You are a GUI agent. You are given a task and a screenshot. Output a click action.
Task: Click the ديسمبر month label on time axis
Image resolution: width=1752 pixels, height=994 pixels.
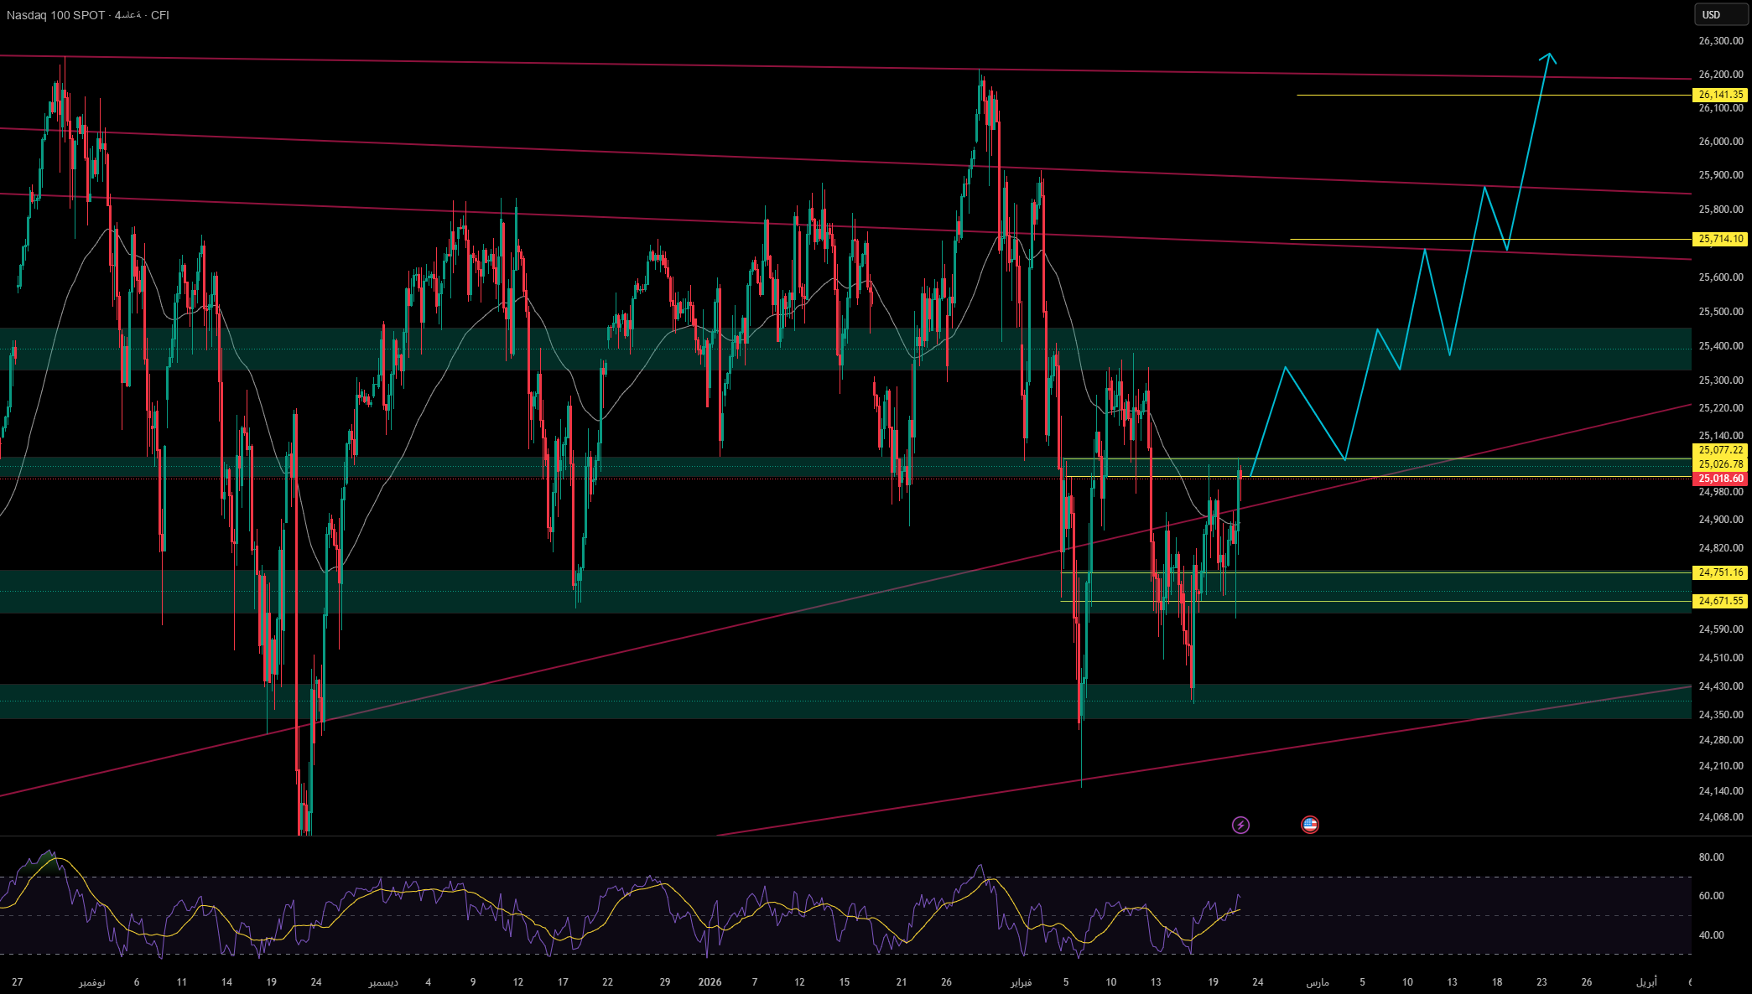[383, 981]
